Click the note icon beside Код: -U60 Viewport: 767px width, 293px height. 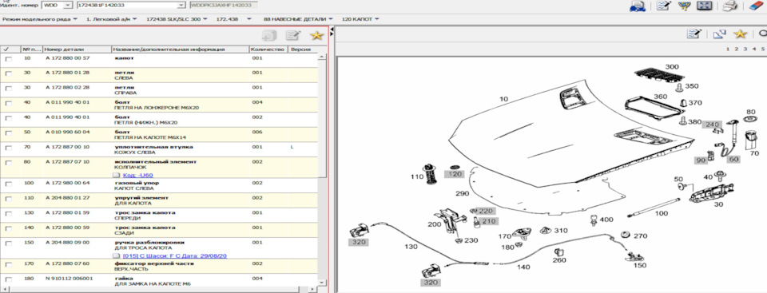(x=117, y=175)
